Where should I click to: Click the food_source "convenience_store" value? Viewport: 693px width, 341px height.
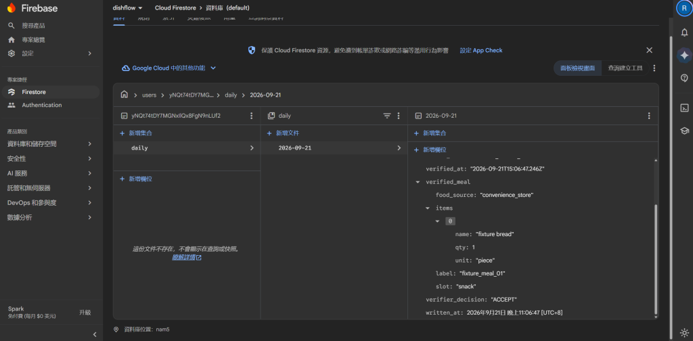[506, 195]
